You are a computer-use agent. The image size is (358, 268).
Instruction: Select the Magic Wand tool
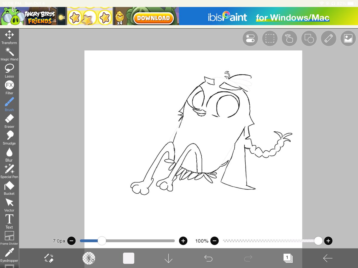click(9, 54)
